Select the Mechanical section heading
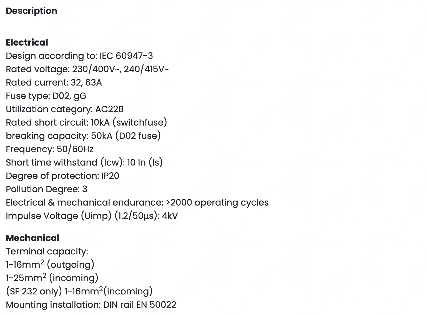Screen dimensions: 427x315 pos(32,238)
